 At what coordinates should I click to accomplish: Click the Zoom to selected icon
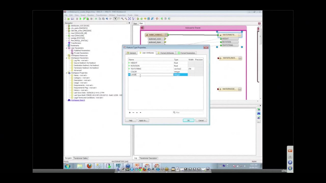tap(133, 19)
